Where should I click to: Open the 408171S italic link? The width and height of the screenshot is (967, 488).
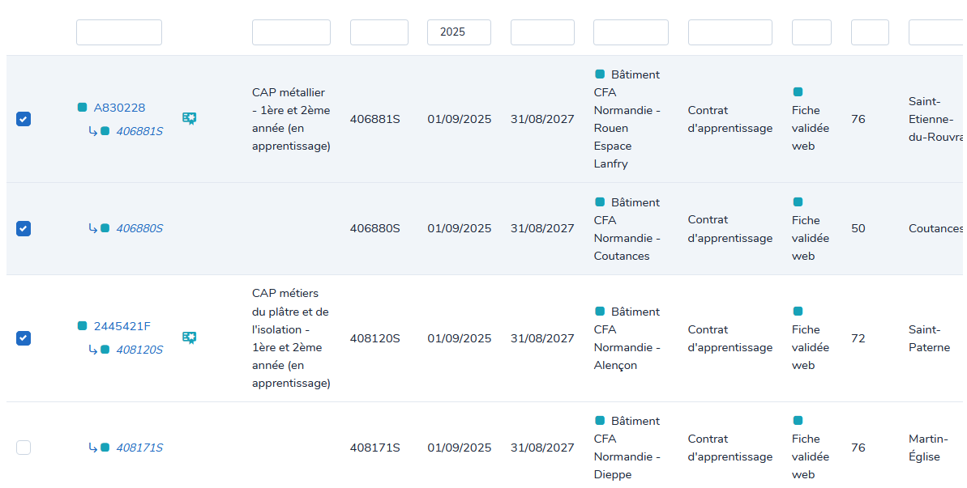(x=139, y=448)
